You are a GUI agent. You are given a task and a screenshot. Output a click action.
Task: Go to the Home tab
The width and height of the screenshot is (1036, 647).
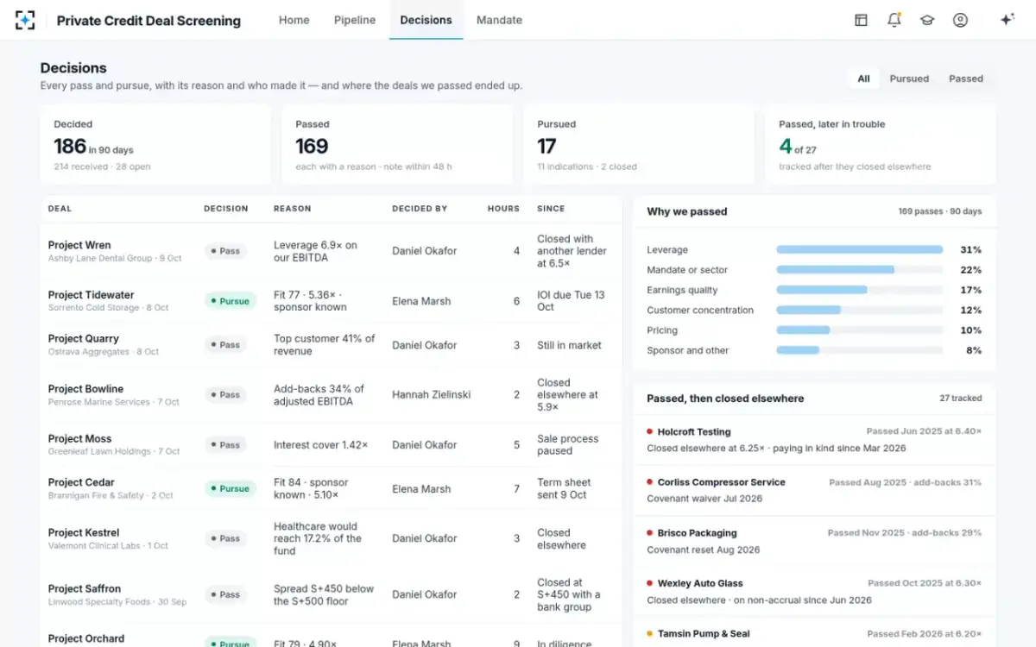294,20
